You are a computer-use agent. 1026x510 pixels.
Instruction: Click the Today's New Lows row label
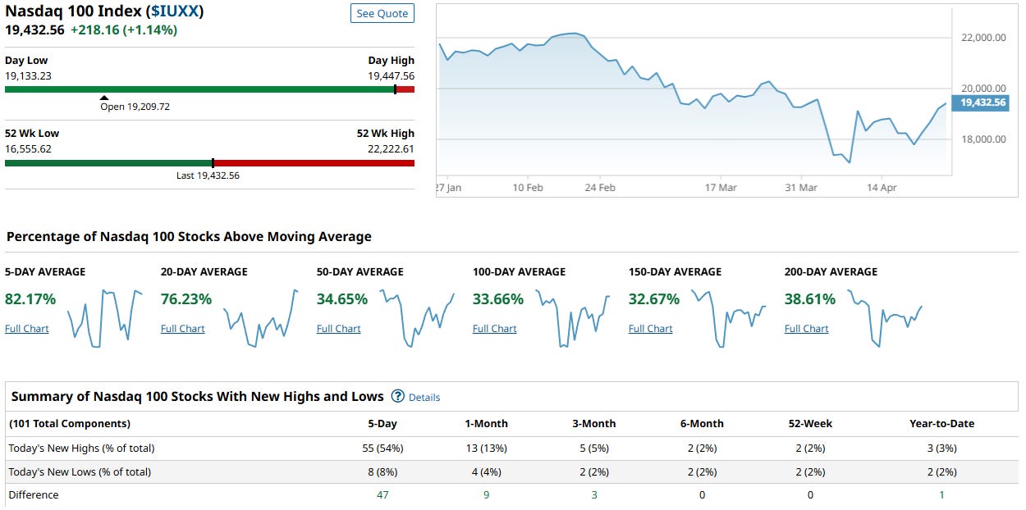pos(80,471)
